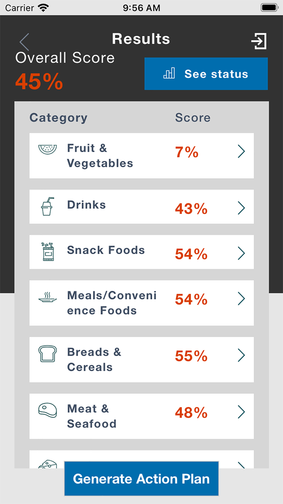283x504 pixels.
Task: Tap the bar chart icon in See status
Action: pos(169,73)
